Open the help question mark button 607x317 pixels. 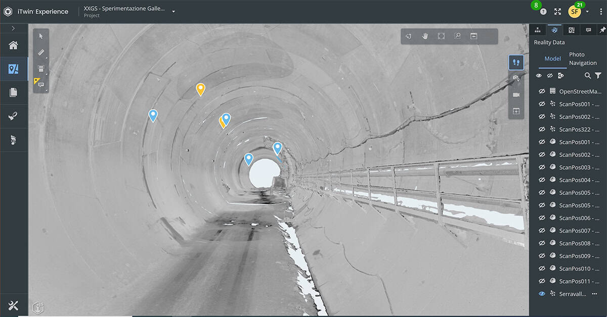tap(543, 12)
